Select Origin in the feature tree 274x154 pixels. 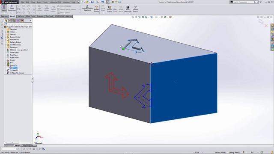(x=12, y=60)
